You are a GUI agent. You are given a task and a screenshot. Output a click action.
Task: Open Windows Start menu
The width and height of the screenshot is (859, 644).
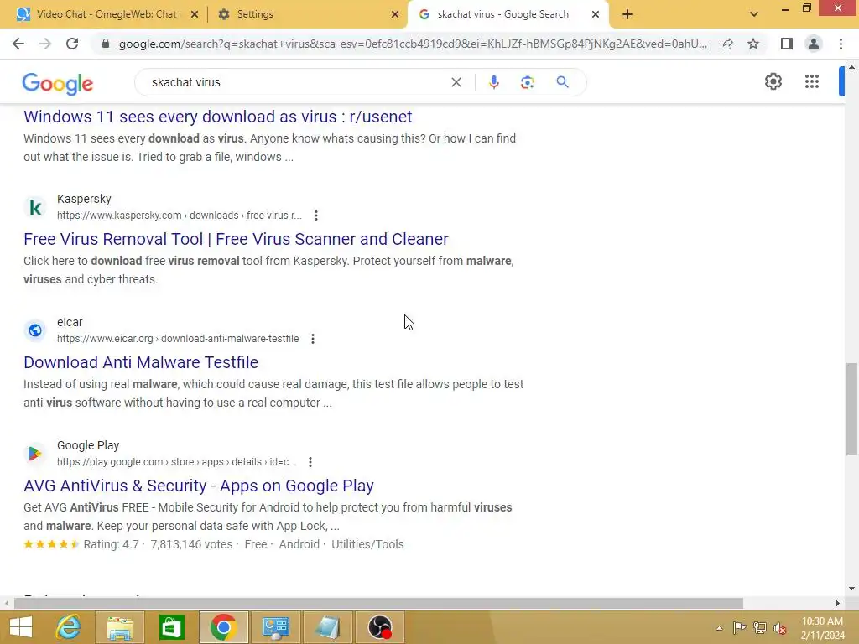(21, 627)
